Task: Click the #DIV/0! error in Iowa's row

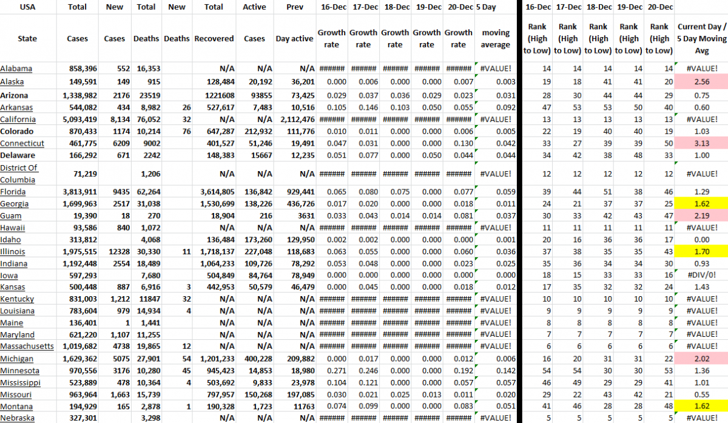Action: point(700,275)
